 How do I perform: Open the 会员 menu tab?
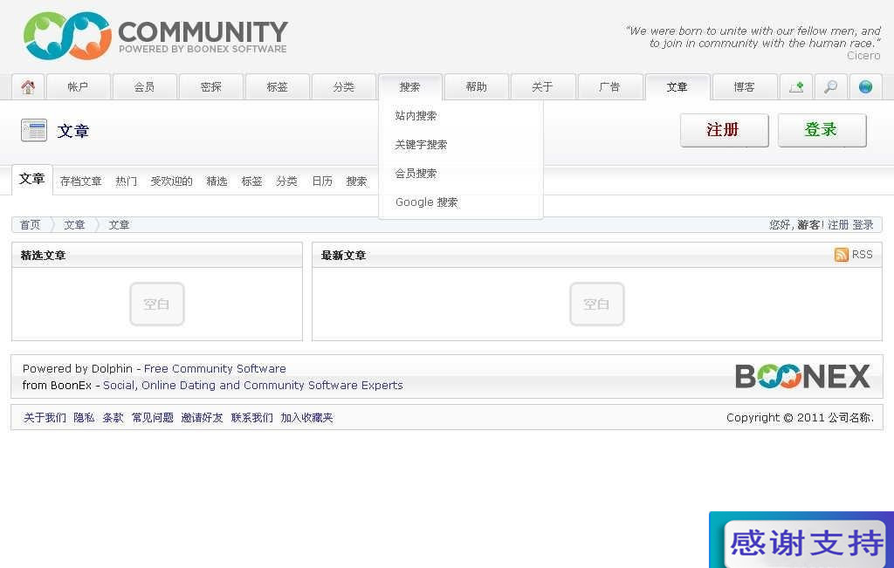tap(144, 87)
